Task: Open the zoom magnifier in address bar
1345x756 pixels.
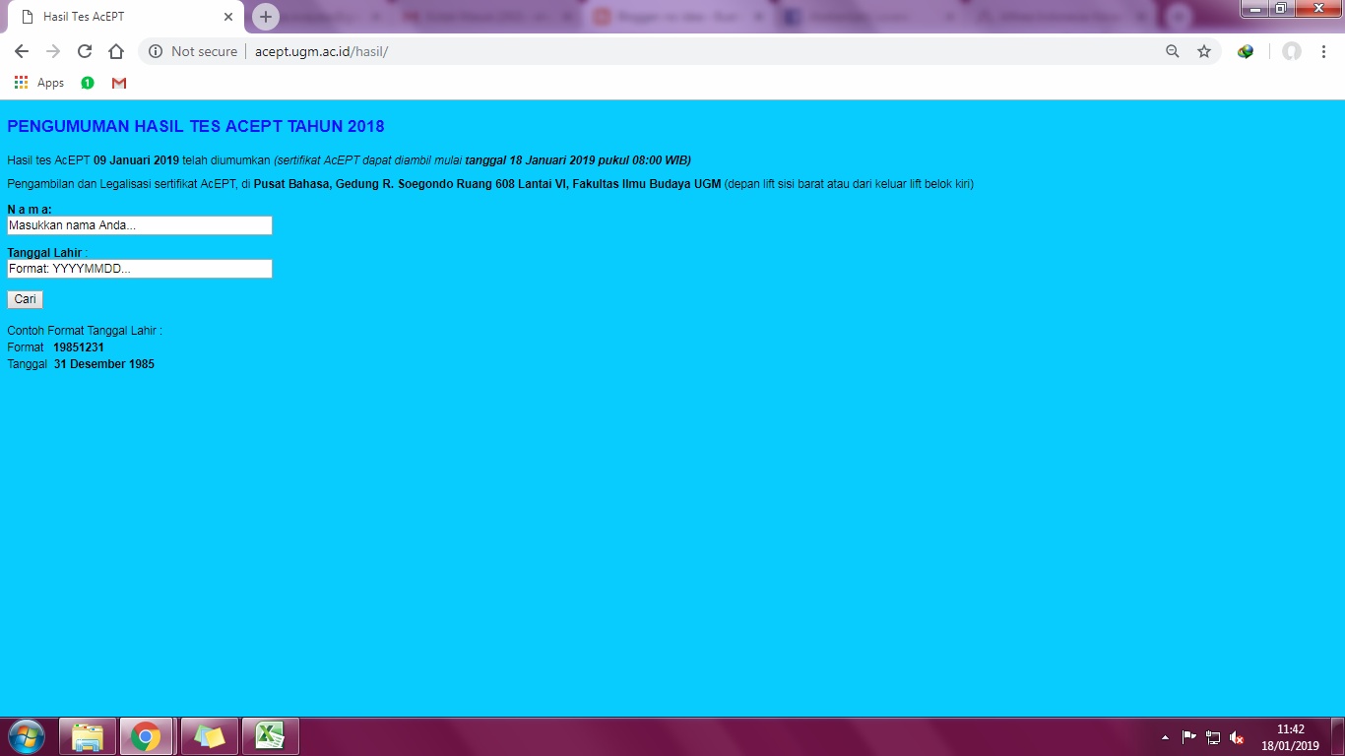Action: (1173, 51)
